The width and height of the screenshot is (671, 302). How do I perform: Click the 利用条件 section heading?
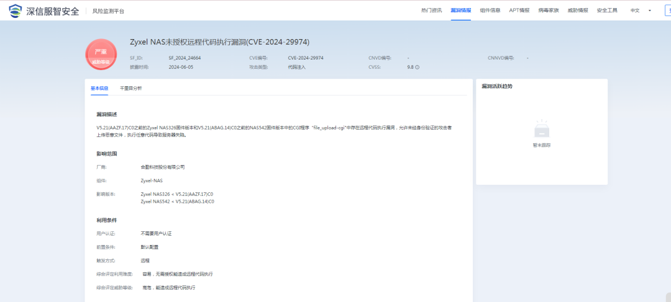107,220
